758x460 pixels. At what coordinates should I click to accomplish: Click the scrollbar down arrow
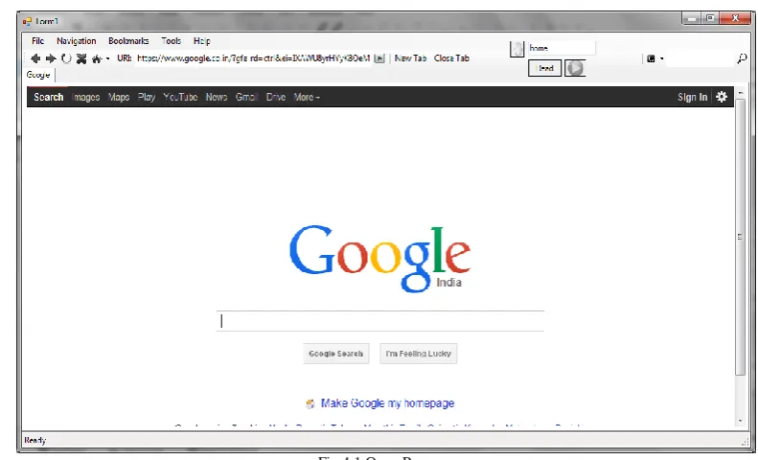click(740, 421)
